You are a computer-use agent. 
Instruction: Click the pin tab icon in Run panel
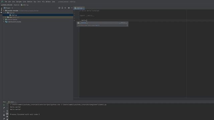coord(4,119)
